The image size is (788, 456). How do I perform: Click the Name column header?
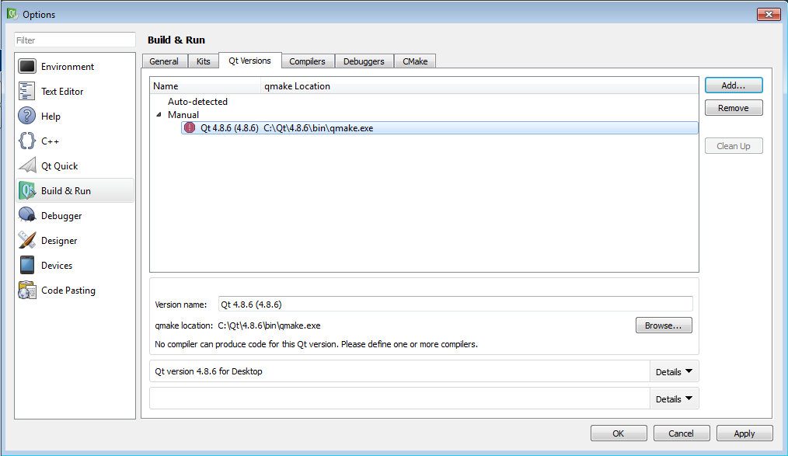point(205,86)
